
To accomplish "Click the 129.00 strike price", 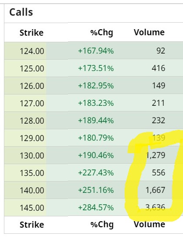I will [32, 138].
